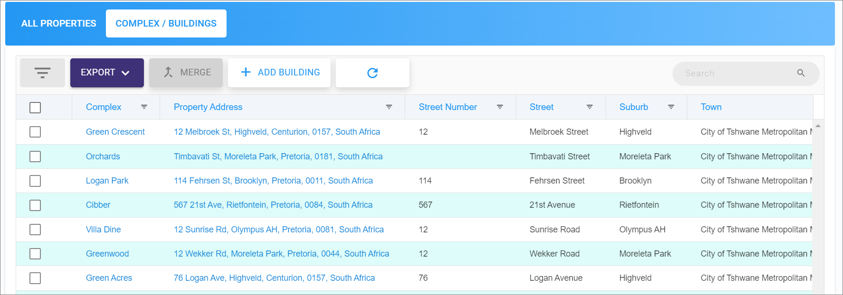
Task: Open the Street column filter icon
Action: coord(589,107)
